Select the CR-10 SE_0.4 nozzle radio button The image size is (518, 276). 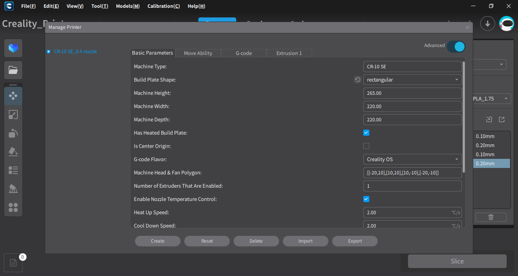click(49, 52)
